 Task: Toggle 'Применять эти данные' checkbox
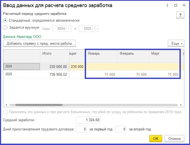click(5, 112)
